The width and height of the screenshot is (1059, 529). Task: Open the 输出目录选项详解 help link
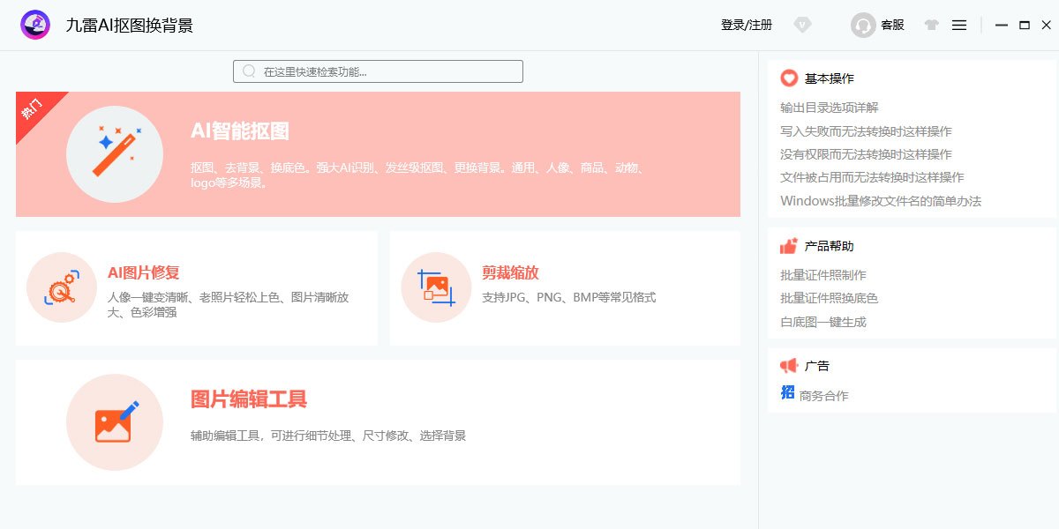coord(829,108)
